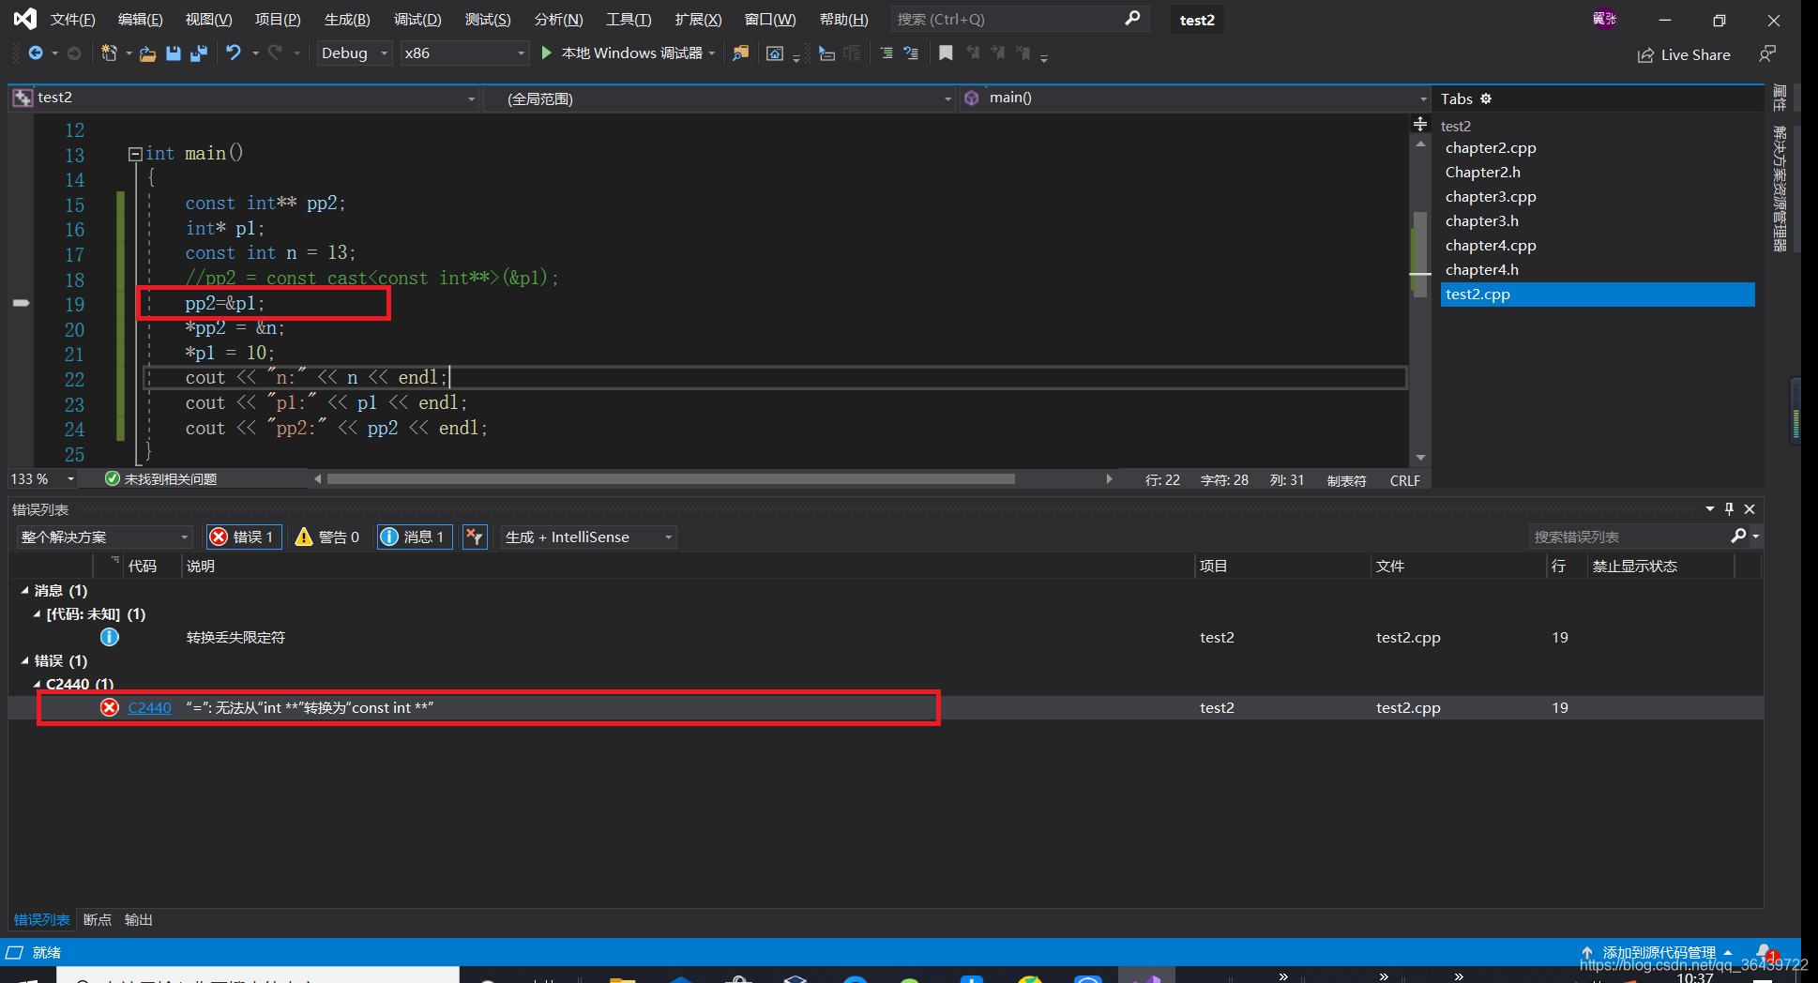Click the toolbar window icon after Find in Files
The height and width of the screenshot is (983, 1818).
[x=775, y=53]
